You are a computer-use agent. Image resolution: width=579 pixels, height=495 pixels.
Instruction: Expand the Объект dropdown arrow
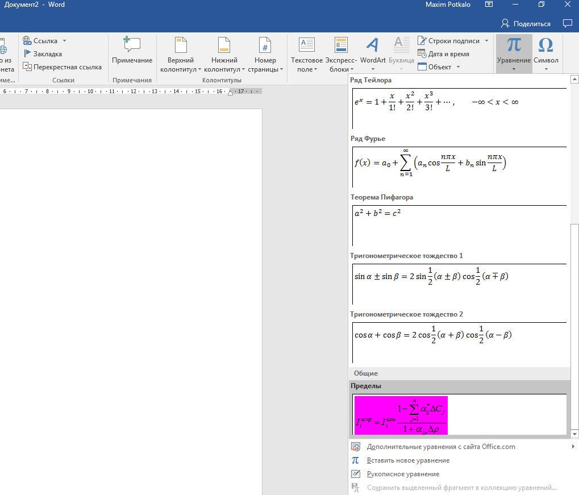[458, 67]
